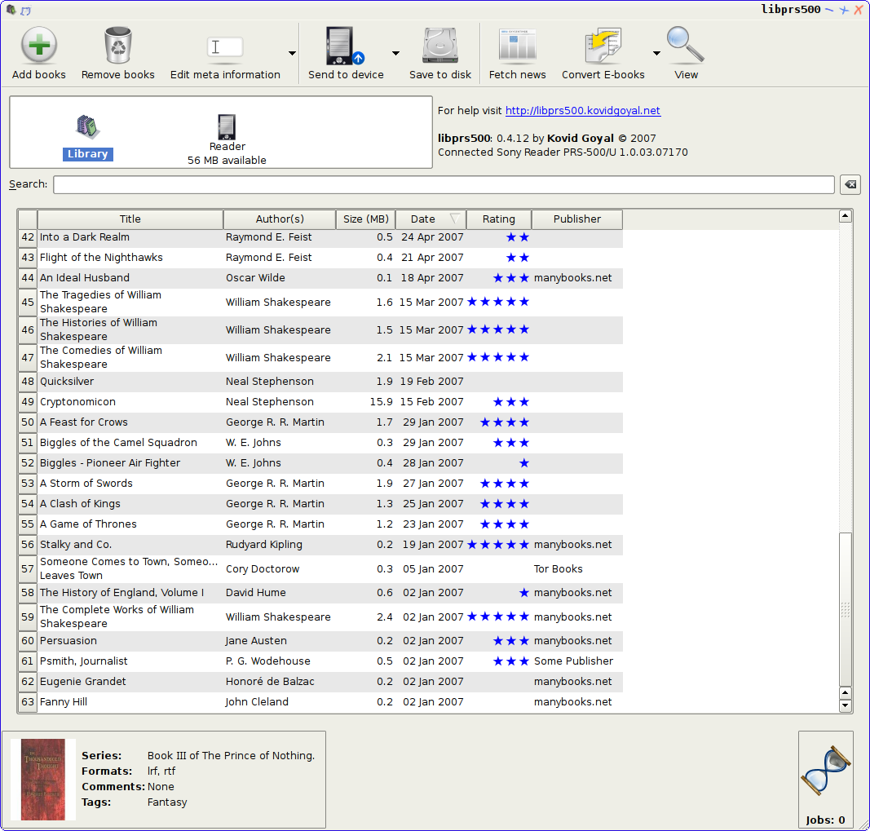Click the date cell '19 Feb 2007'
Image resolution: width=870 pixels, height=831 pixels.
coord(431,382)
